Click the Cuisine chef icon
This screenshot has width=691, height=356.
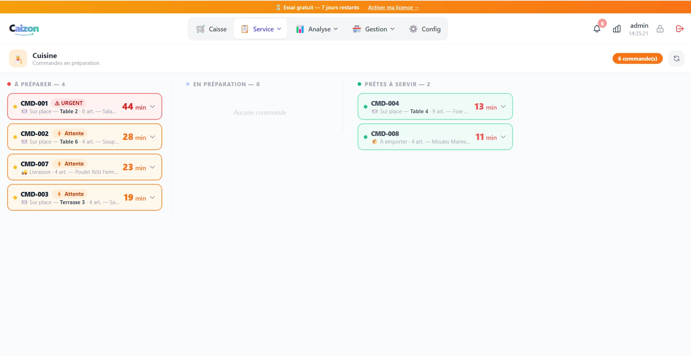tap(18, 58)
